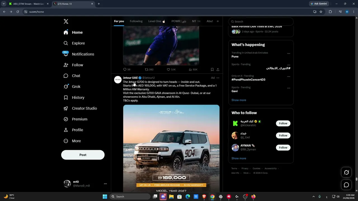Share the post via the upload icon
Viewport: 358px width, 201px height.
pos(218,70)
